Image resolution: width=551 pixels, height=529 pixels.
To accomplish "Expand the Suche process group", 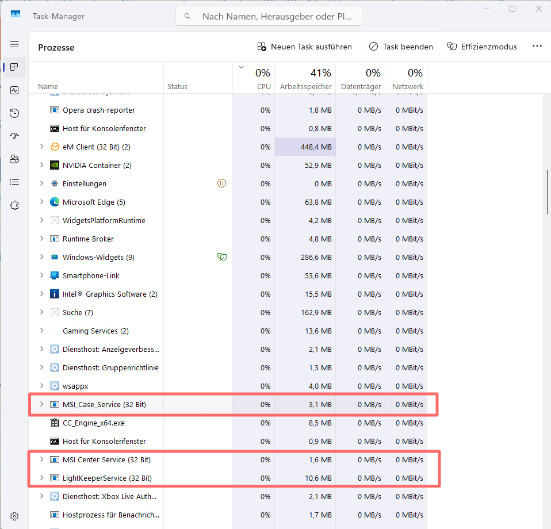I will click(x=42, y=312).
